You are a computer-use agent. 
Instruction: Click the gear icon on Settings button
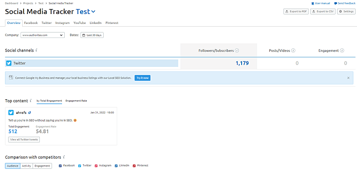pyautogui.click(x=341, y=11)
